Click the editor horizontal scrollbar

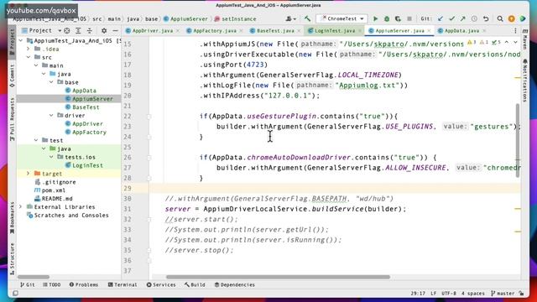click(x=278, y=277)
